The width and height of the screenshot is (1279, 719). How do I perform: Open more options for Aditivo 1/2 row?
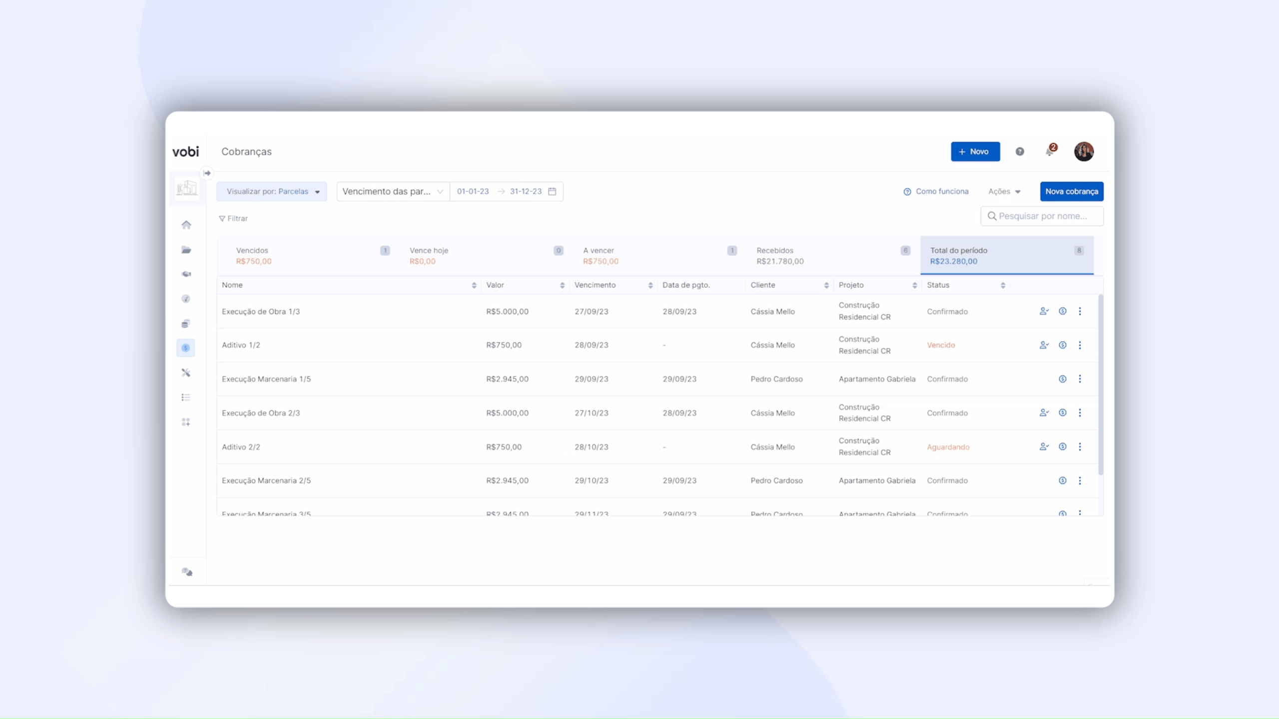[x=1080, y=345]
